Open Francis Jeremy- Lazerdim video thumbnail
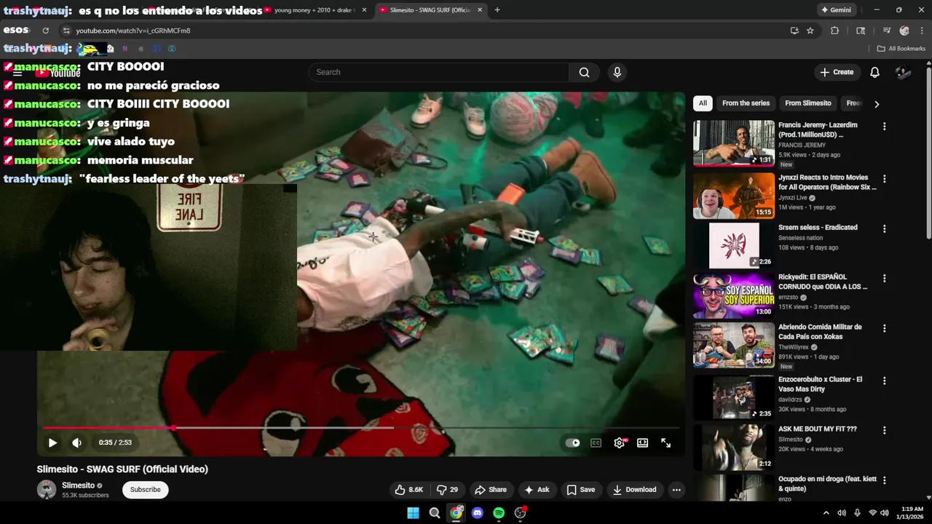932x524 pixels. click(733, 143)
